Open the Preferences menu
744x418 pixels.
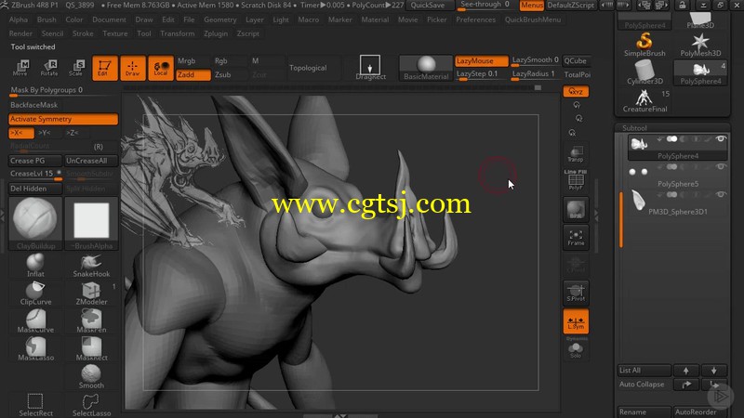point(475,20)
